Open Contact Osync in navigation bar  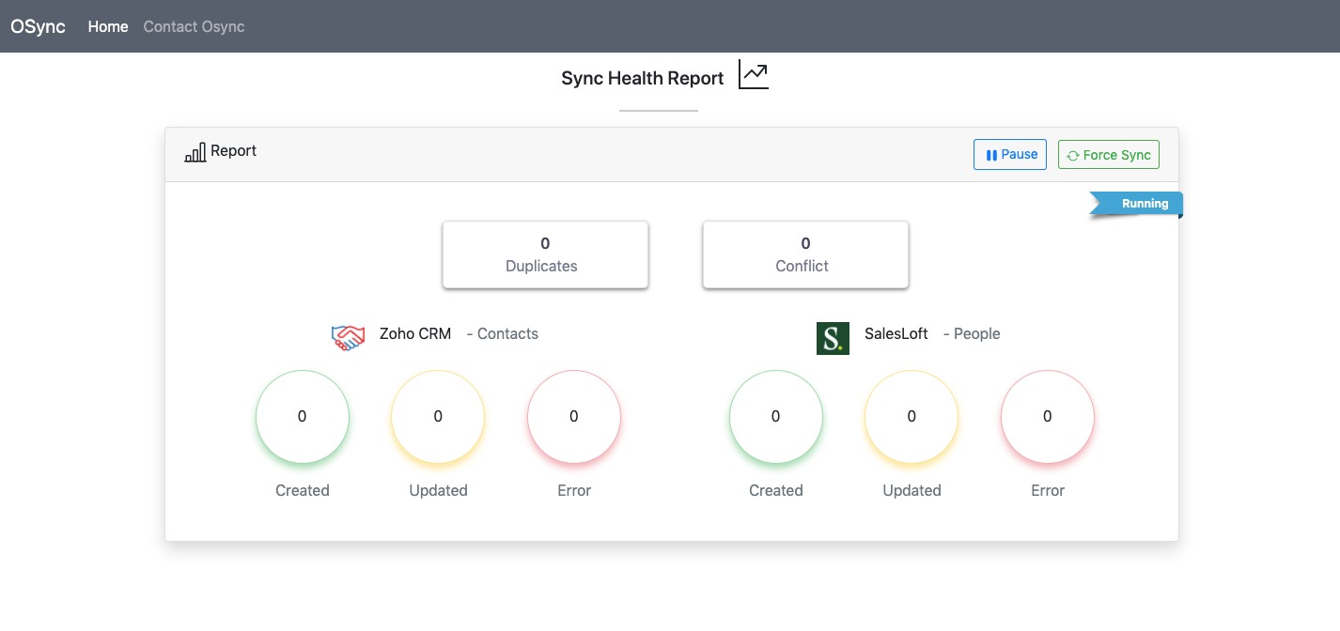pos(194,26)
